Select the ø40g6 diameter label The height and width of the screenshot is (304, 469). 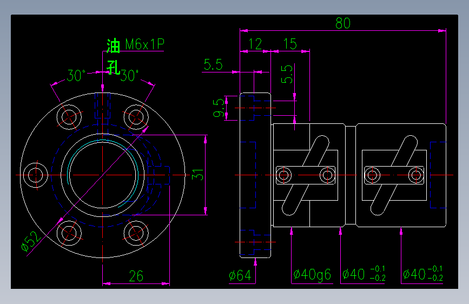312,275
